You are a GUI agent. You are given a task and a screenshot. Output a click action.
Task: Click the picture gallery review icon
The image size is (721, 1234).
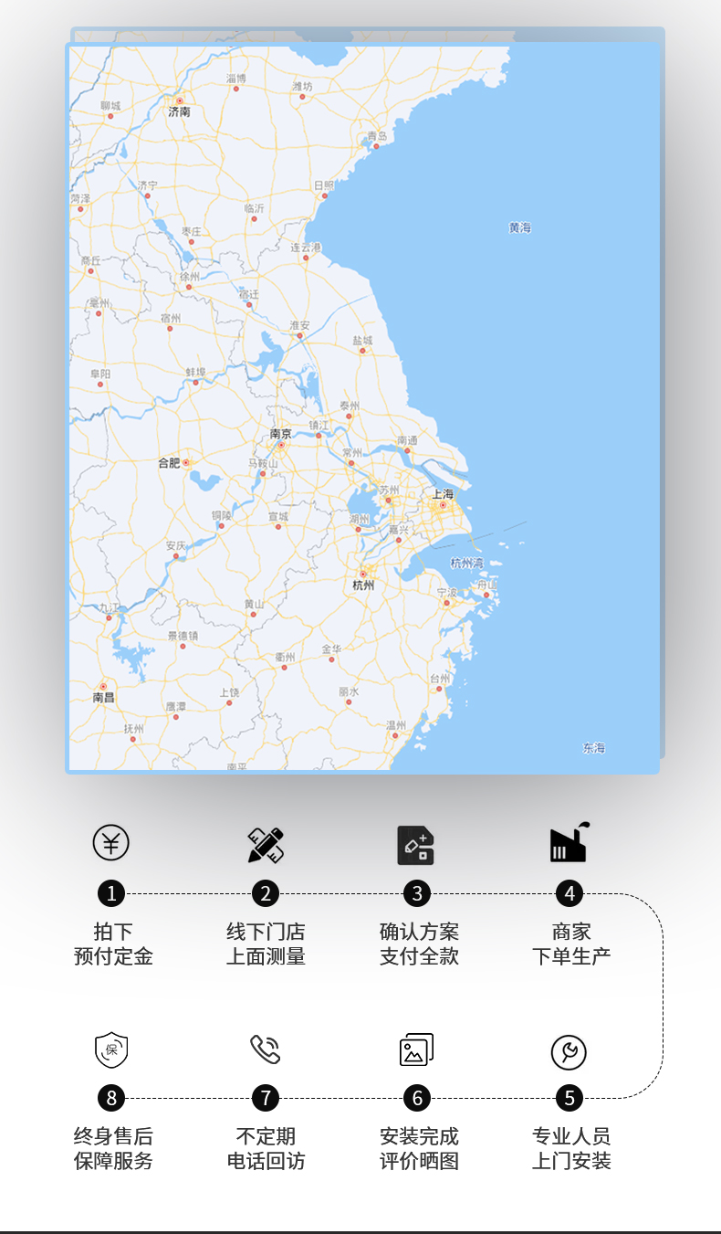pos(416,1049)
